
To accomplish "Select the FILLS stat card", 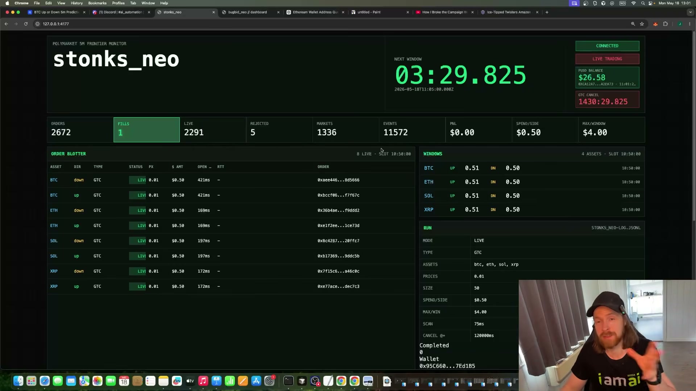I will pos(146,130).
